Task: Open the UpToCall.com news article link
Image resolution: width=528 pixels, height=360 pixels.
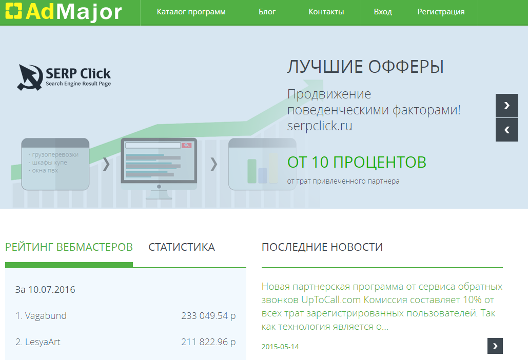Action: point(382,306)
